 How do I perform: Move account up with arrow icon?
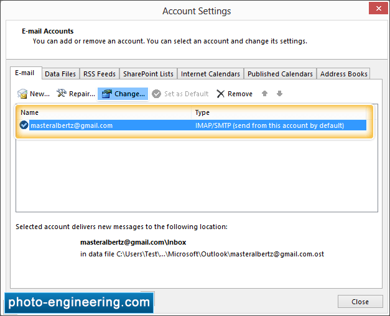click(264, 94)
